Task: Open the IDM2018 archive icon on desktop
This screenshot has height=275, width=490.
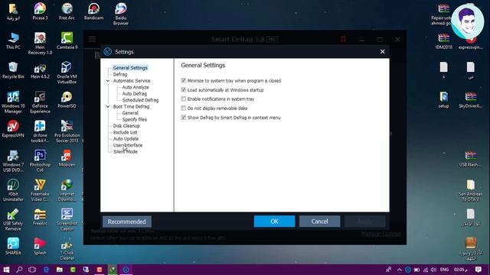Action: click(x=444, y=40)
